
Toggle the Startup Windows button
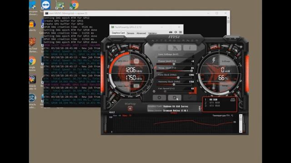click(x=130, y=109)
